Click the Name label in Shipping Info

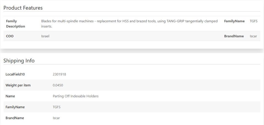[x=10, y=96]
